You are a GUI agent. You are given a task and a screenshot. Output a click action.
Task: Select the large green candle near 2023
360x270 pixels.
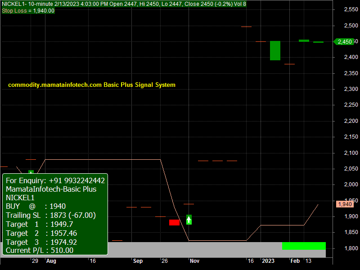click(275, 50)
